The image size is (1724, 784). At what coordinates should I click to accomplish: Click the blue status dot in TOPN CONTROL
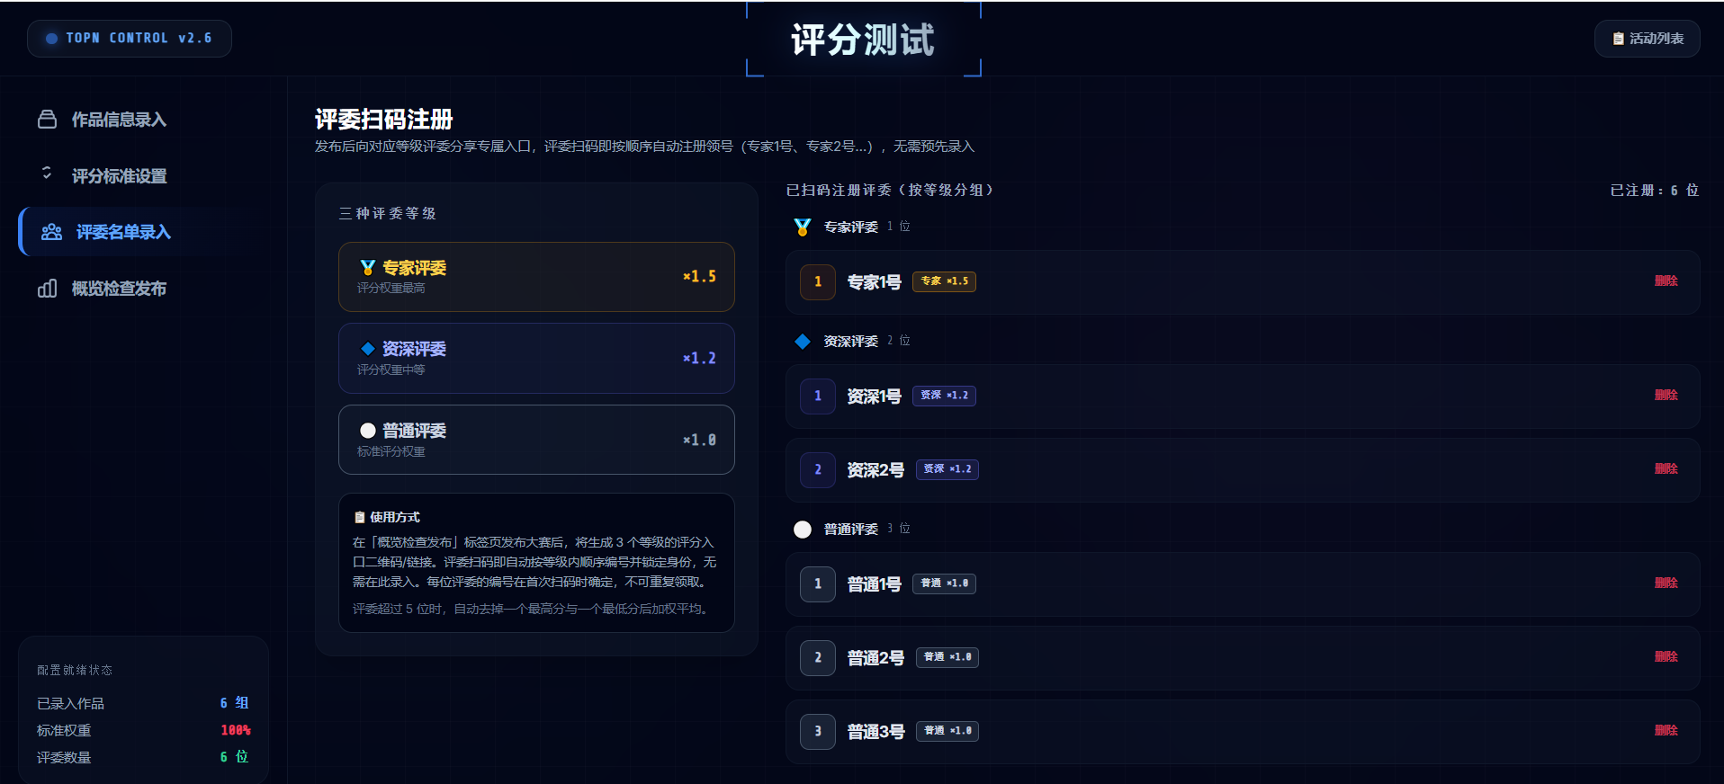(51, 39)
